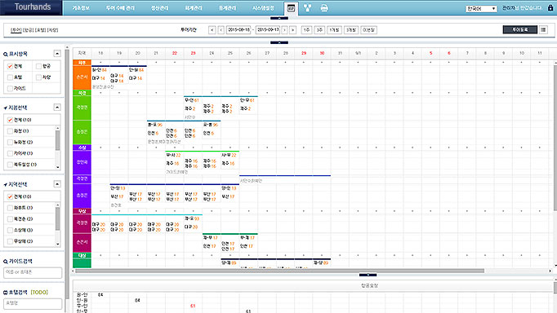This screenshot has width=557, height=313.
Task: Click the hotel search input field
Action: (x=33, y=303)
